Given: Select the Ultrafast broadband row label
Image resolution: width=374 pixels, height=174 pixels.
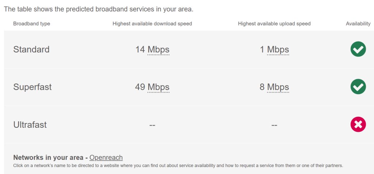Looking at the screenshot, I should click(x=30, y=125).
